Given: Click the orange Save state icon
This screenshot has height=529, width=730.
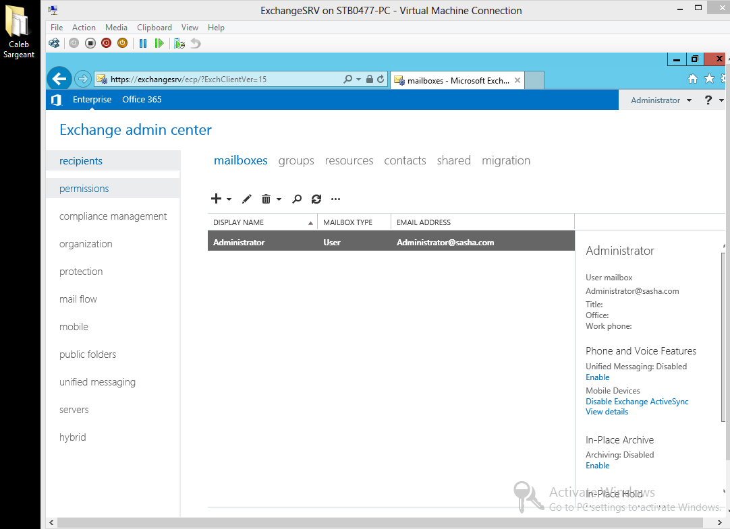Looking at the screenshot, I should pyautogui.click(x=122, y=43).
